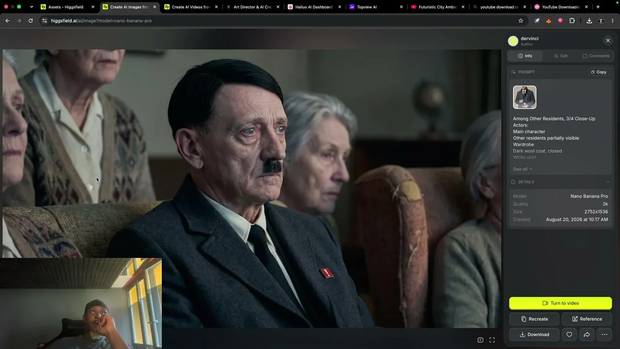Switch to the Futuristic City Ambie tab

tap(438, 7)
